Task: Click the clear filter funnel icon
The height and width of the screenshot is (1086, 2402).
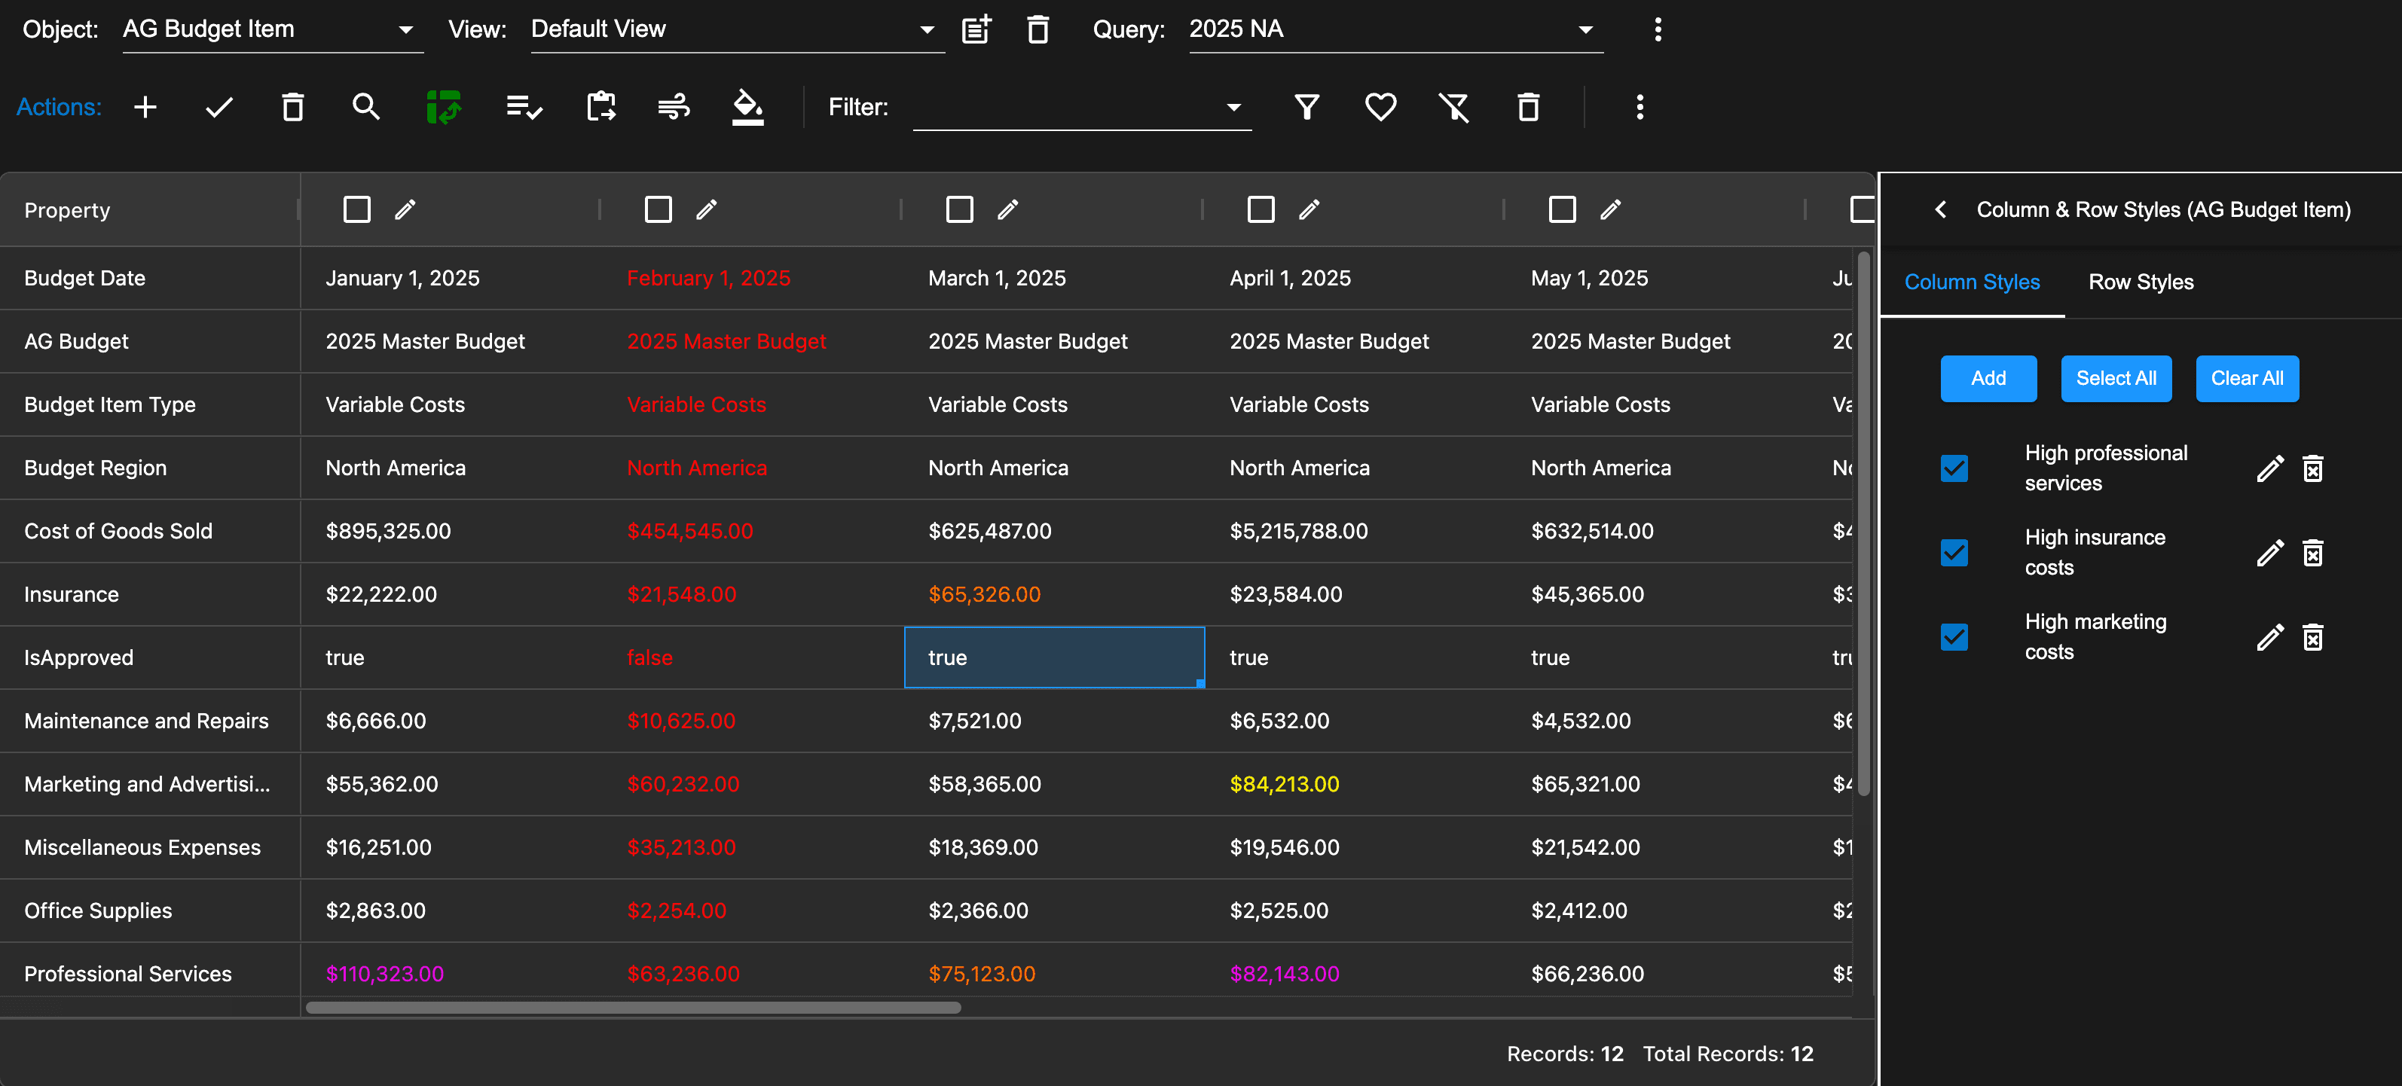Action: [1453, 107]
